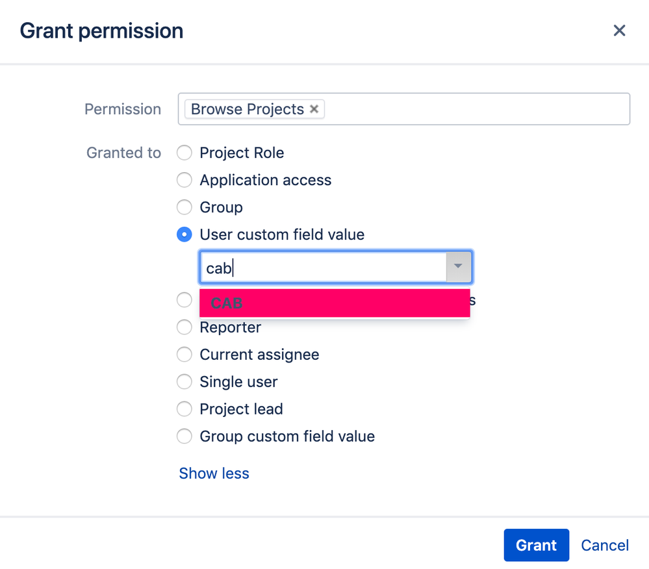This screenshot has height=569, width=649.
Task: Open the custom field dropdown arrow
Action: tap(459, 267)
